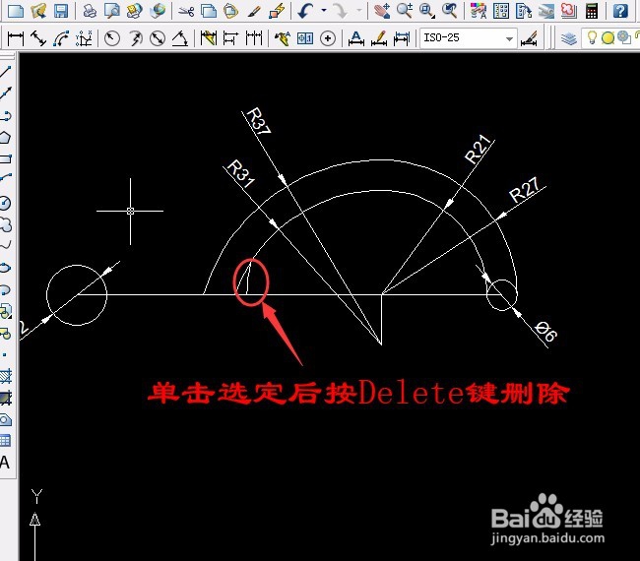Select the Hatch tool

tap(6, 376)
